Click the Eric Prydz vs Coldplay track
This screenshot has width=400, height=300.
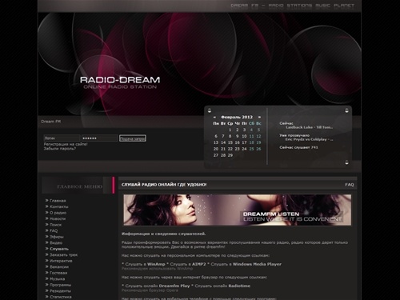tap(310, 139)
